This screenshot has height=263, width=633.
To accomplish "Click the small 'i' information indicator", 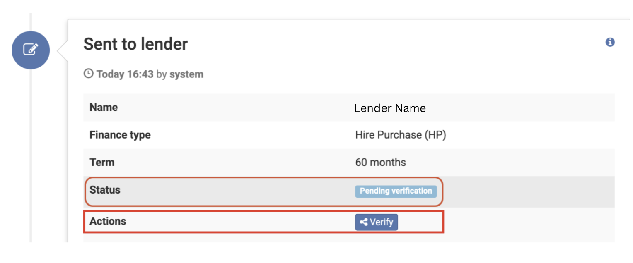I will [610, 42].
